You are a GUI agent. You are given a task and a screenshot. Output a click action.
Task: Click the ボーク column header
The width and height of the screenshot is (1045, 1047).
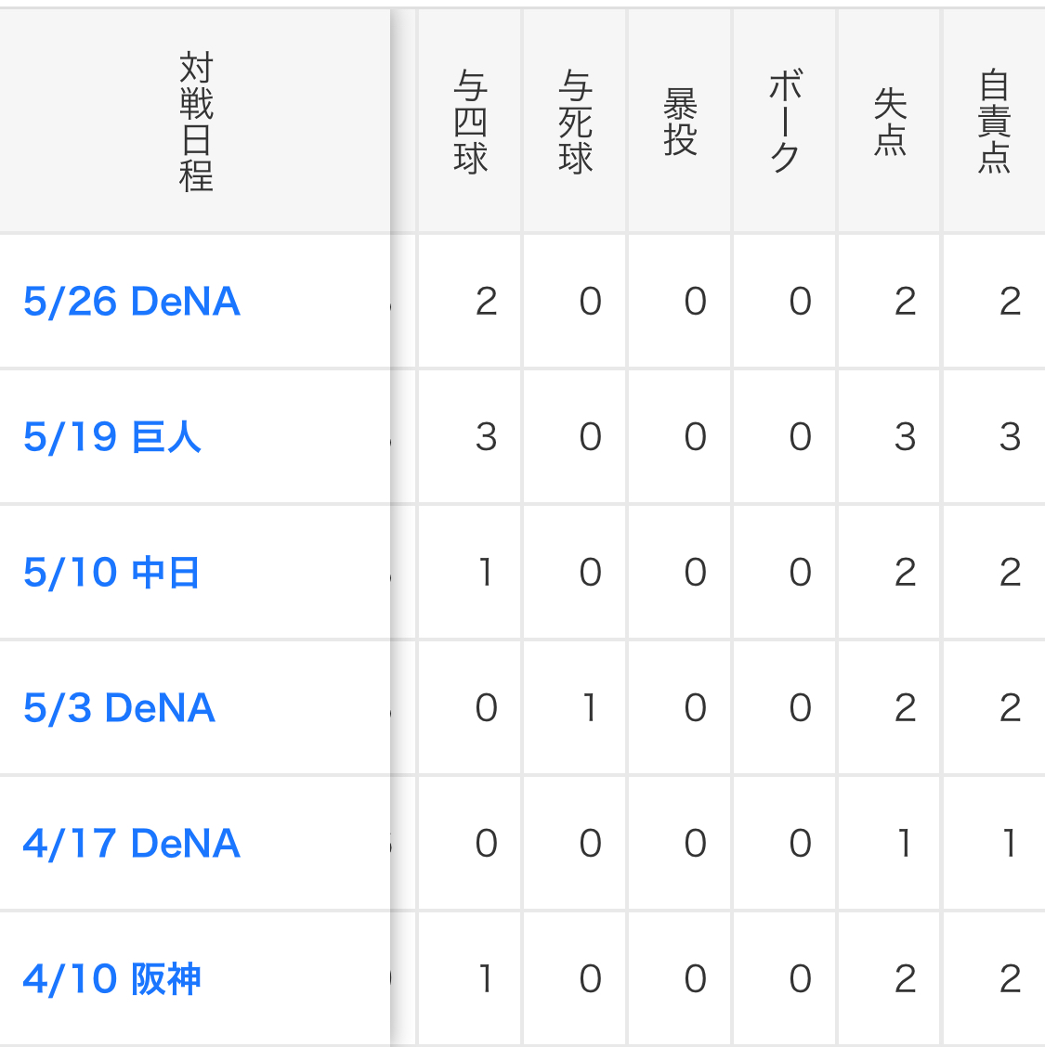click(785, 122)
